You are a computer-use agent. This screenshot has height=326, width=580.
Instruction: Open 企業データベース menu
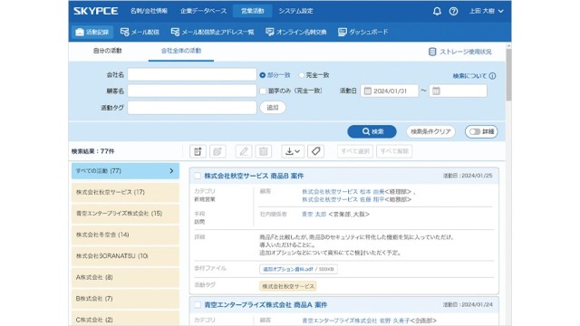[x=203, y=11]
